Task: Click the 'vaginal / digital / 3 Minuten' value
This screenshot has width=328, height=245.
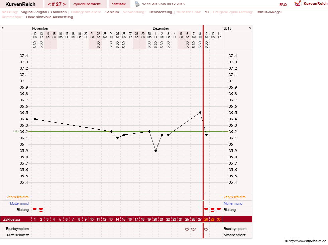Action: 44,12
